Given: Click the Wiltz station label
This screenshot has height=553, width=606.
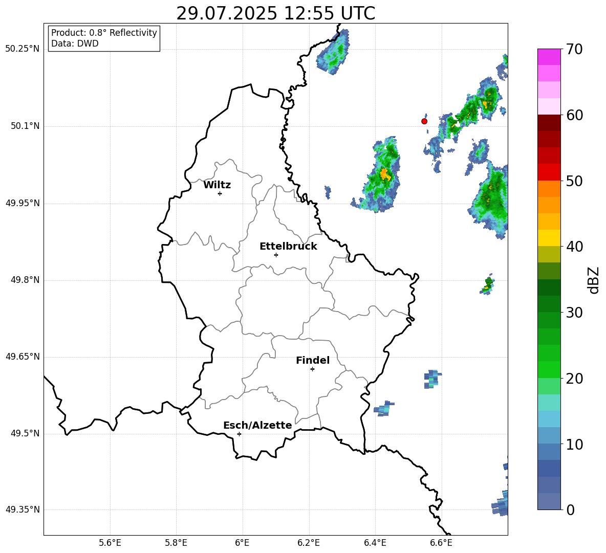Looking at the screenshot, I should 217,185.
